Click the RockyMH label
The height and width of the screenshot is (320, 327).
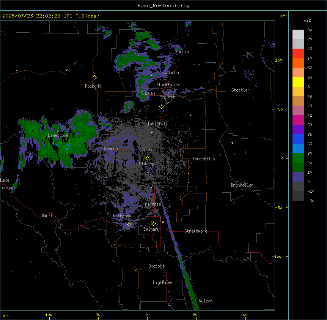(93, 86)
